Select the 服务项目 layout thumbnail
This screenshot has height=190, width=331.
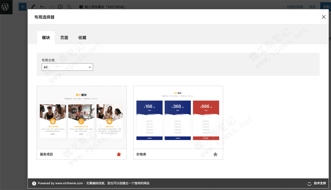(81, 117)
